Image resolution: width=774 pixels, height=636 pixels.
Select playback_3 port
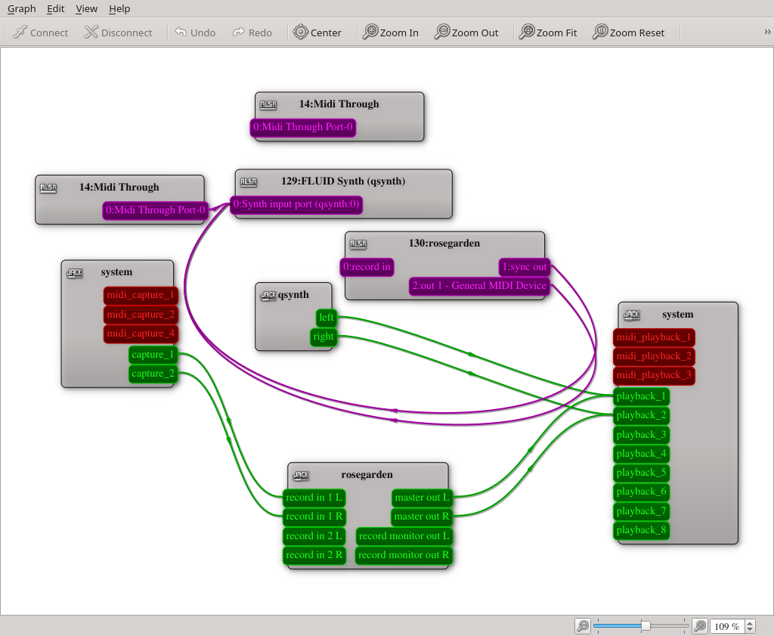(641, 435)
